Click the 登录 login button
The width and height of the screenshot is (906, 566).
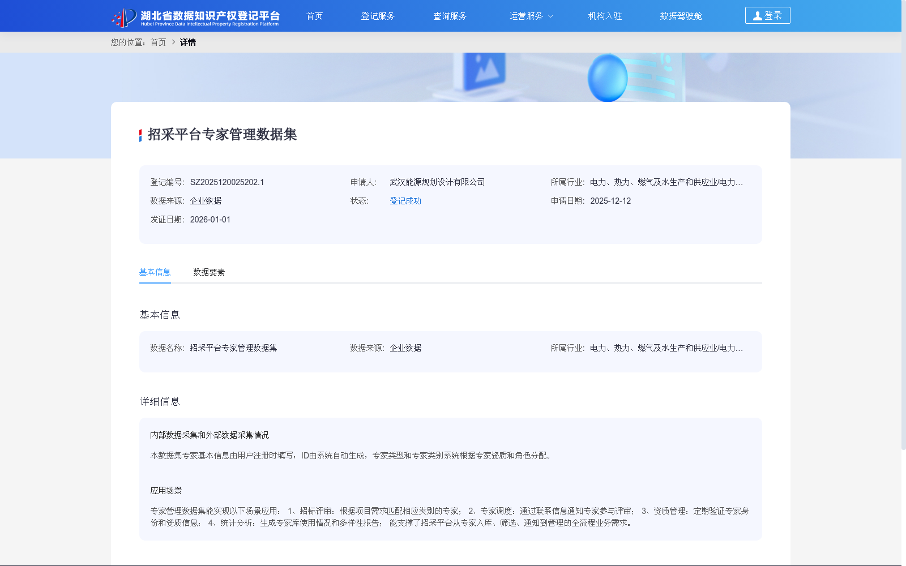(x=767, y=15)
